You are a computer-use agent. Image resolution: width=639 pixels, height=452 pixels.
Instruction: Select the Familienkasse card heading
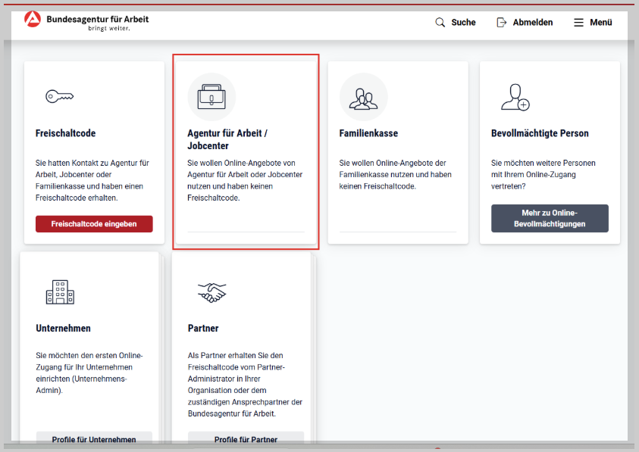pos(368,133)
